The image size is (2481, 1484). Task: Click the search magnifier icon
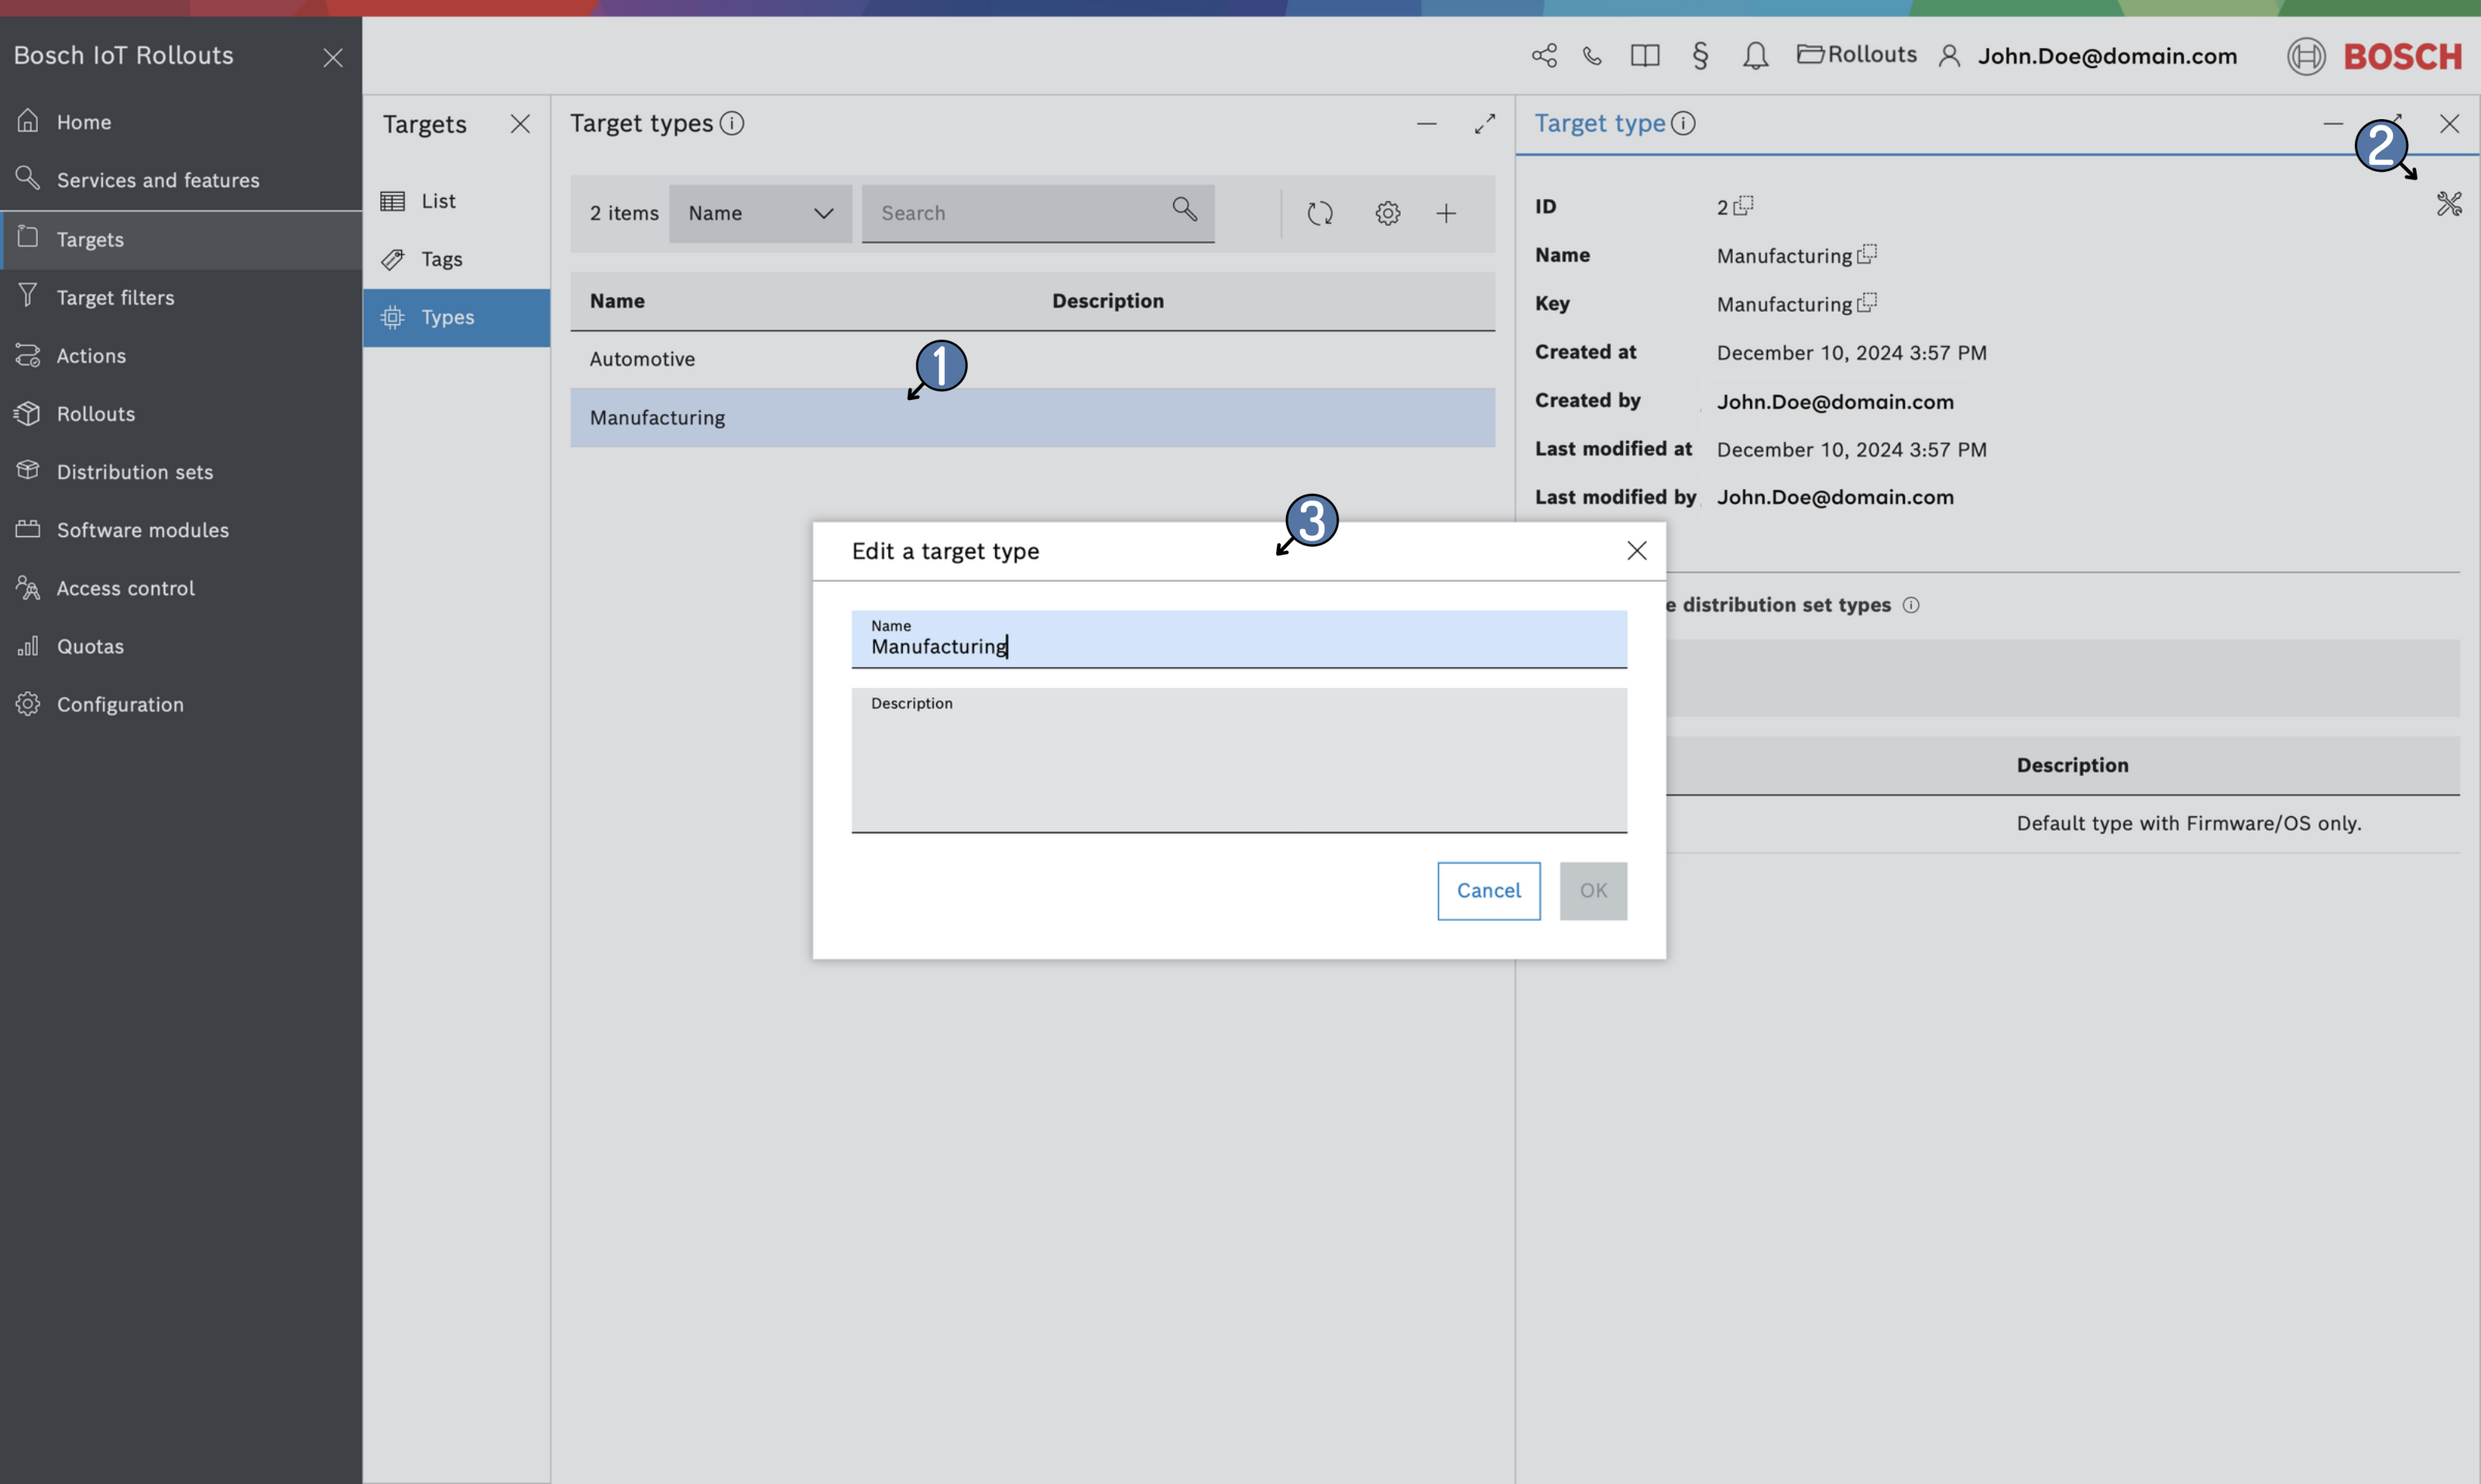pyautogui.click(x=1184, y=209)
